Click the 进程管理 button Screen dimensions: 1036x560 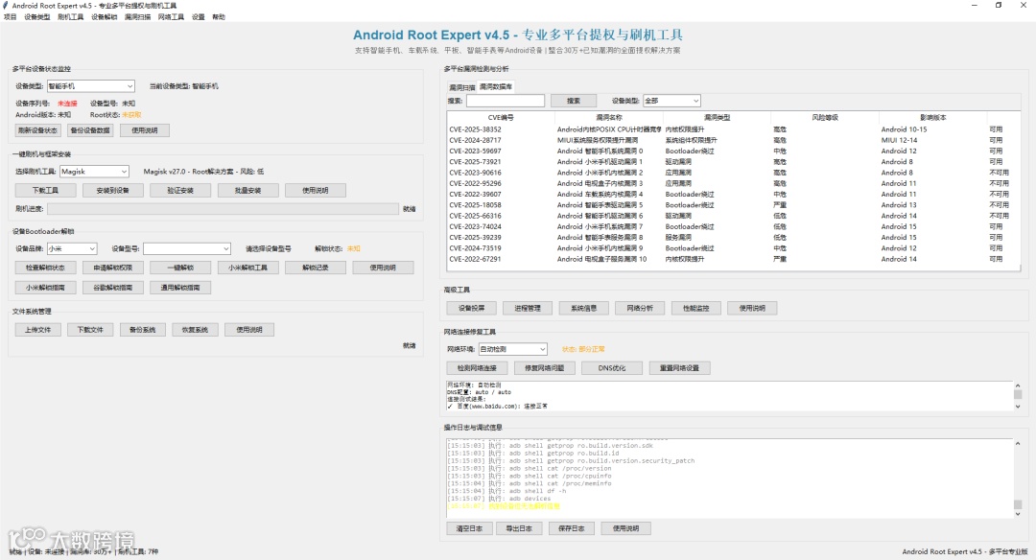(x=528, y=308)
